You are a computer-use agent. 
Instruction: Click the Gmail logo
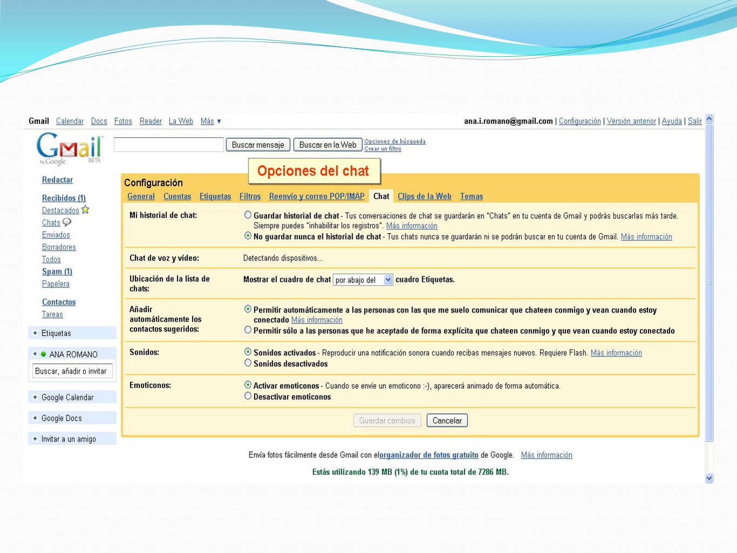(x=69, y=149)
